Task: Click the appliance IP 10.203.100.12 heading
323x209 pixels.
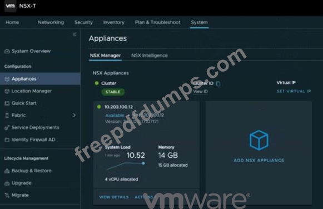Action: [x=118, y=107]
